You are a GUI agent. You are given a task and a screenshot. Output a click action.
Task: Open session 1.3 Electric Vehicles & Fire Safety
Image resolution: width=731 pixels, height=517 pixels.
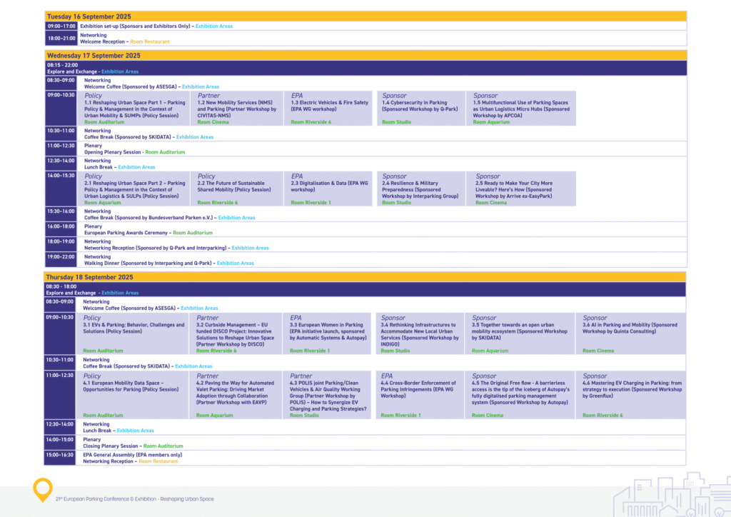(x=329, y=106)
